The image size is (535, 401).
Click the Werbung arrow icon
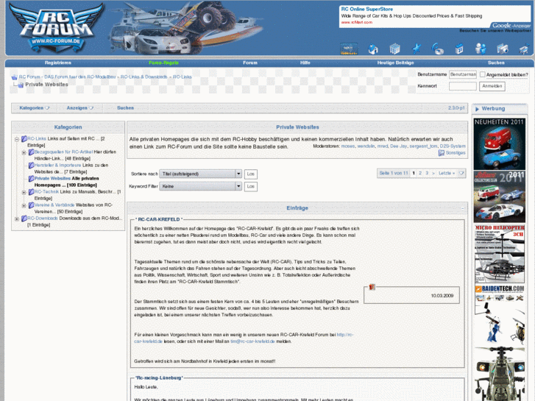(477, 109)
